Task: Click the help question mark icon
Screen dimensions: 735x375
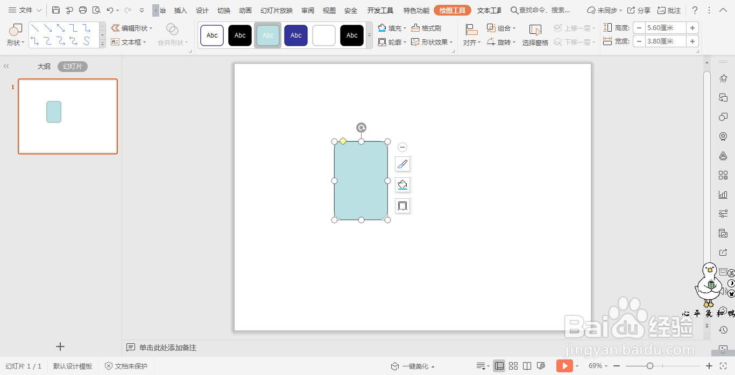Action: [695, 10]
